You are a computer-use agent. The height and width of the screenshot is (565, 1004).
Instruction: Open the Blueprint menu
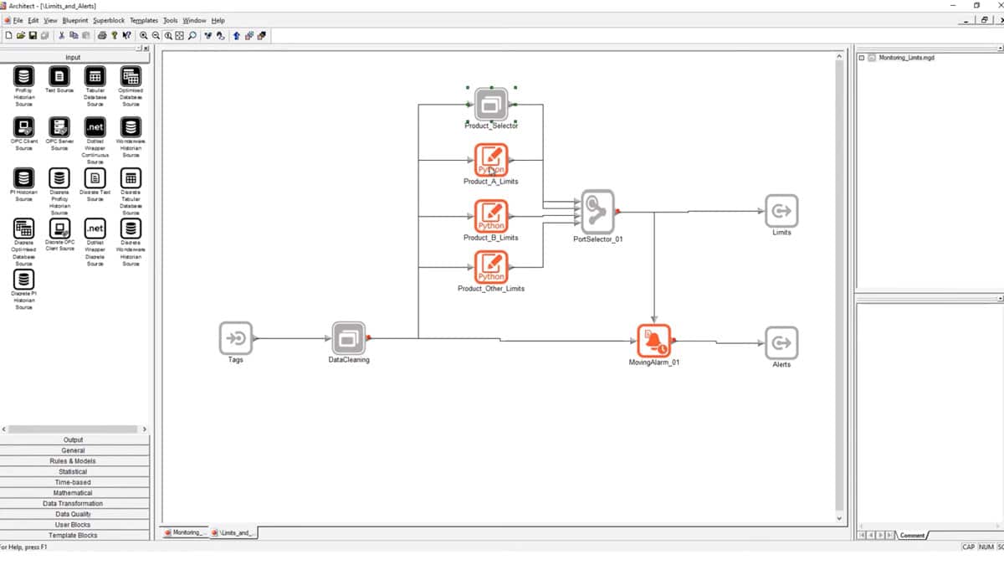pyautogui.click(x=75, y=20)
